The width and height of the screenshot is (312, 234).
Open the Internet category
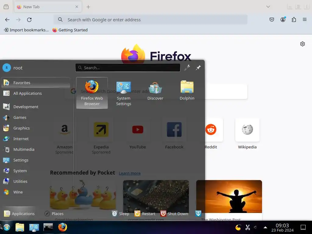point(36,139)
